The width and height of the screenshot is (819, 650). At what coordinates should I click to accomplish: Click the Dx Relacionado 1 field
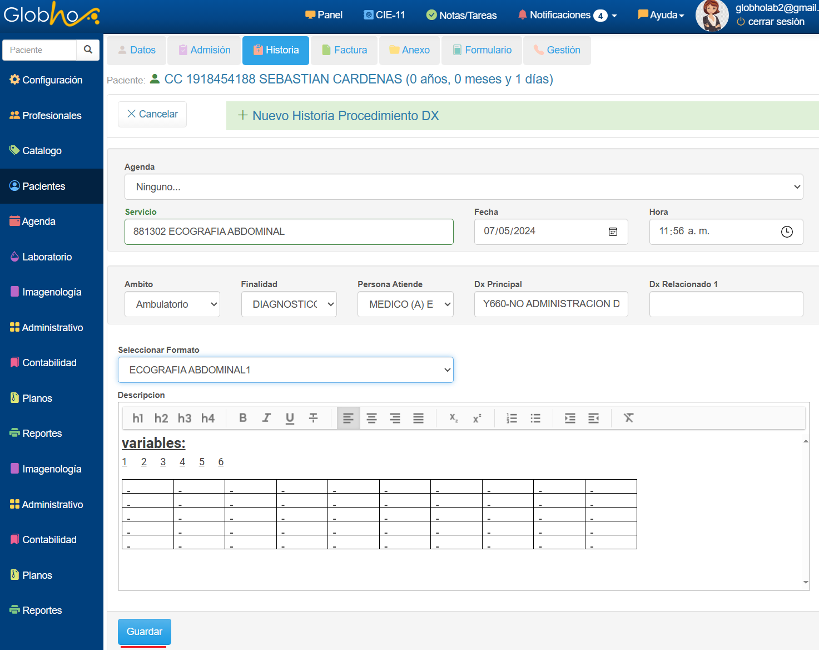pyautogui.click(x=726, y=304)
